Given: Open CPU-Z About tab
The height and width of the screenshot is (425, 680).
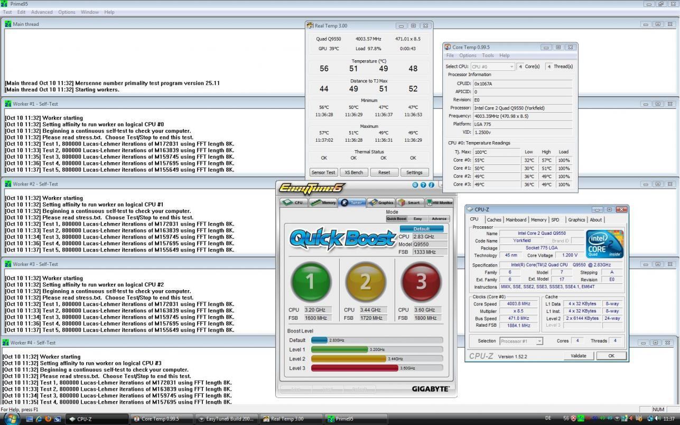Looking at the screenshot, I should click(x=595, y=220).
